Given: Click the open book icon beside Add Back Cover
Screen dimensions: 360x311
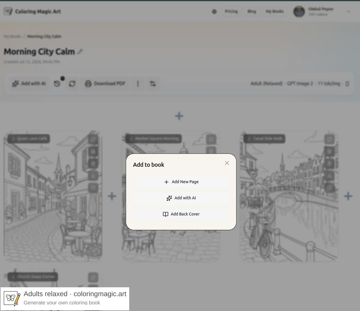Looking at the screenshot, I should 165,214.
